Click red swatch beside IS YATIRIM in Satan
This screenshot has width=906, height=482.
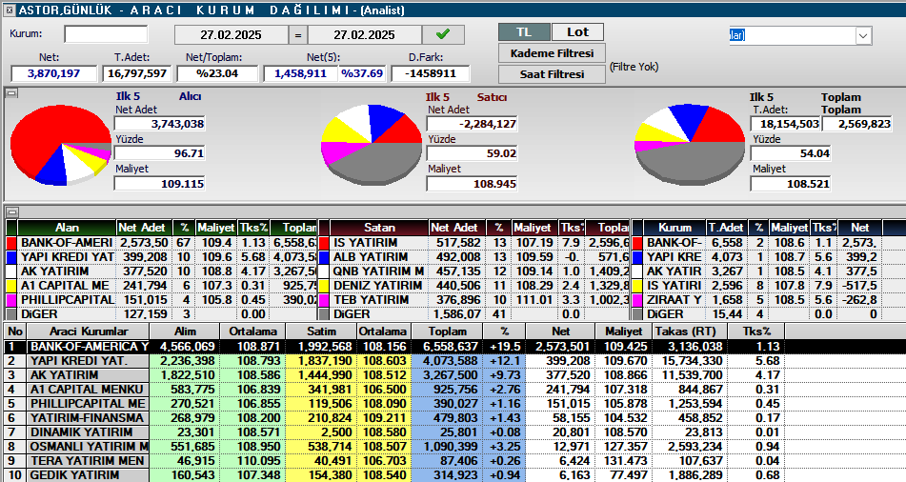(x=324, y=243)
